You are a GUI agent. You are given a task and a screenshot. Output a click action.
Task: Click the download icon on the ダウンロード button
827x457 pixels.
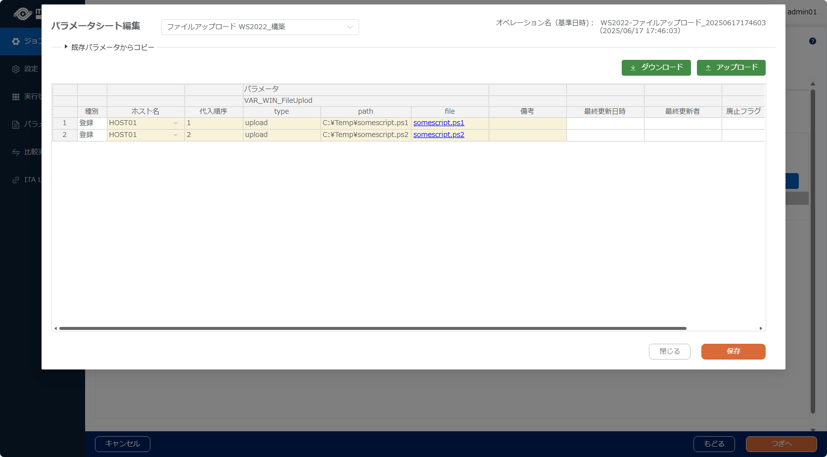633,68
